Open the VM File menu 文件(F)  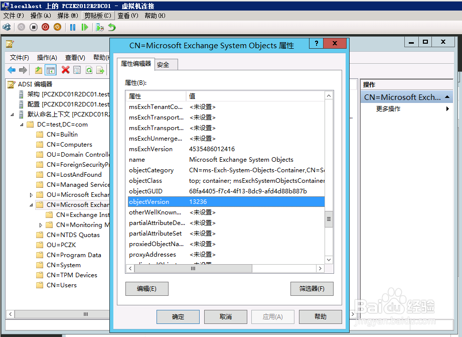pos(14,16)
